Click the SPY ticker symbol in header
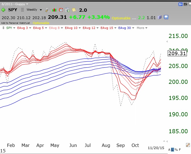 13,10
